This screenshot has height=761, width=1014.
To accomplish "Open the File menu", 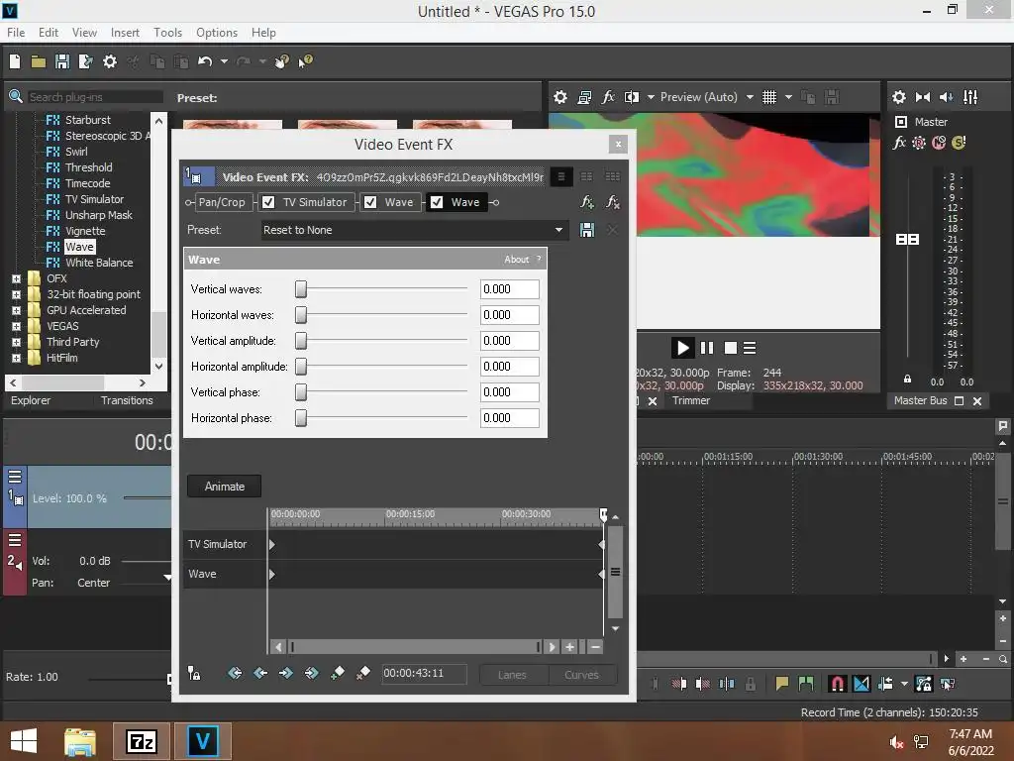I will point(16,33).
